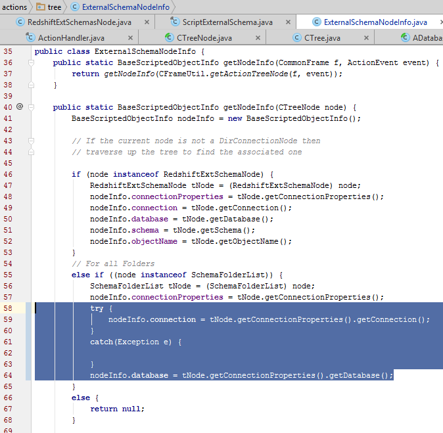This screenshot has height=433, width=443.
Task: Close the RedshiftExtSchemasNode.java tab
Action: [147, 22]
